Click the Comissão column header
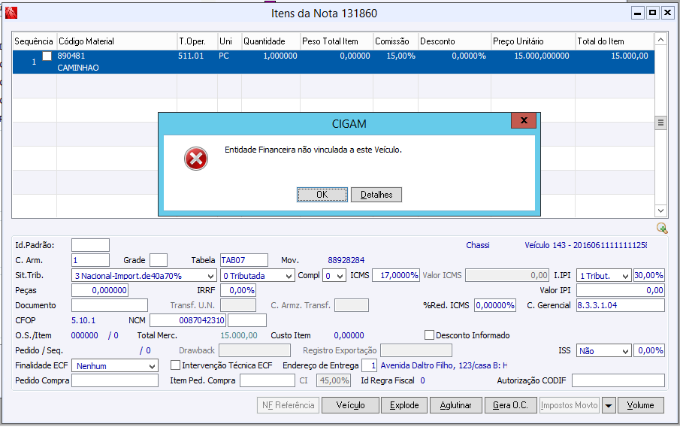 click(396, 41)
